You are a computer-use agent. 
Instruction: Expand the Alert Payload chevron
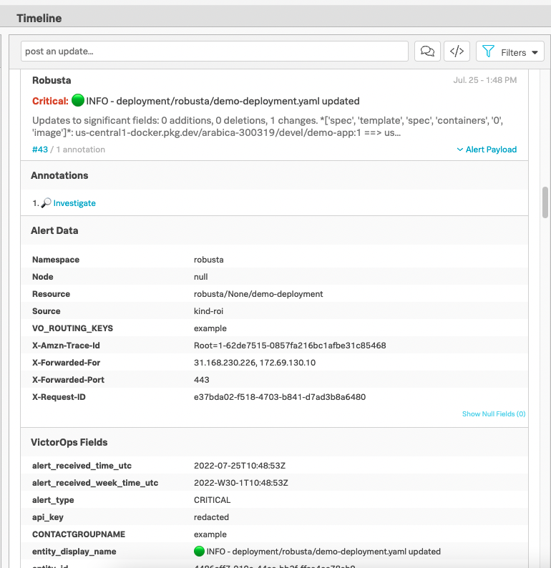[460, 150]
